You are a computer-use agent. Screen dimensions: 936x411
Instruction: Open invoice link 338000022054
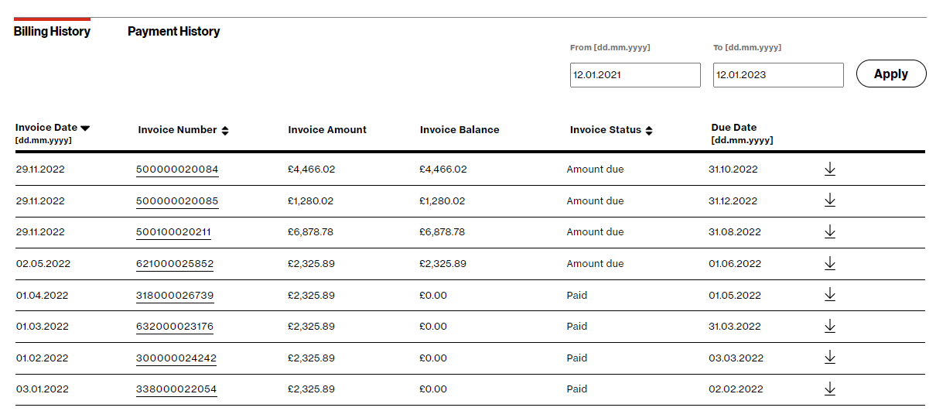coord(176,389)
